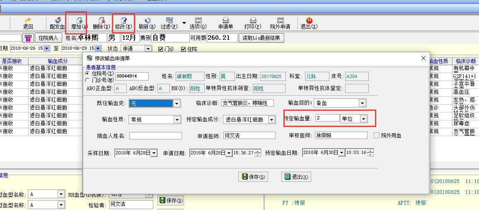This screenshot has width=479, height=210.
Task: Click the 临床诊断 column header in the table
Action: (466, 61)
